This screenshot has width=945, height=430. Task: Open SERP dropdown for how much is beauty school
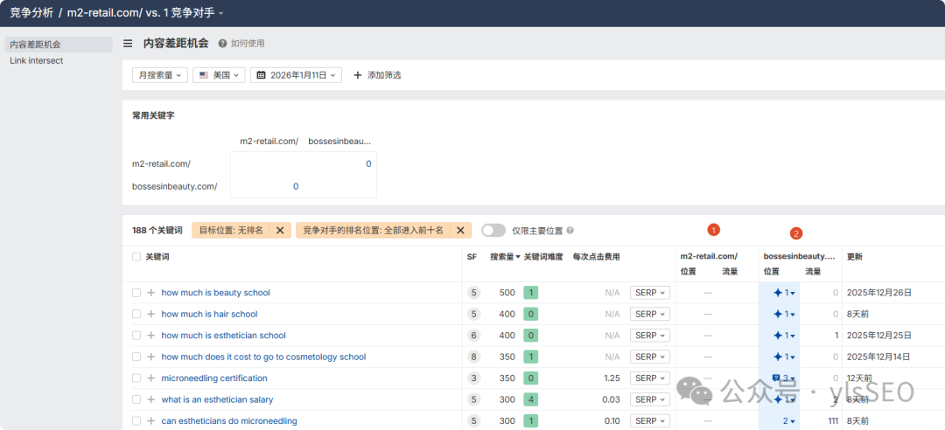tap(649, 293)
